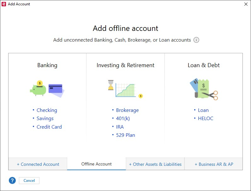This screenshot has width=251, height=191.
Task: Click the Investing & Retirement chart illustration
Action: pyautogui.click(x=125, y=88)
